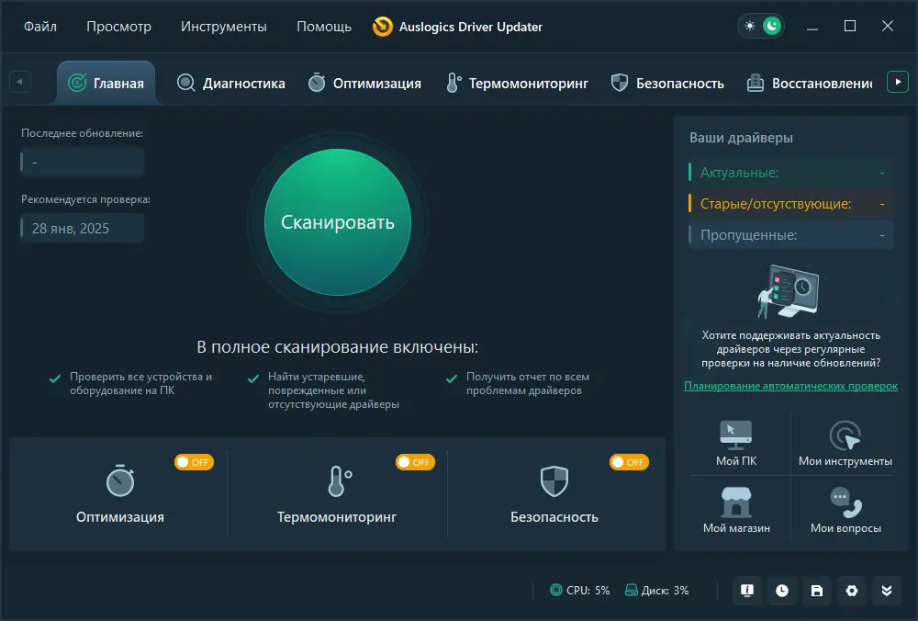This screenshot has height=621, width=918.
Task: Click the double-chevron expand at bottom right
Action: [886, 591]
